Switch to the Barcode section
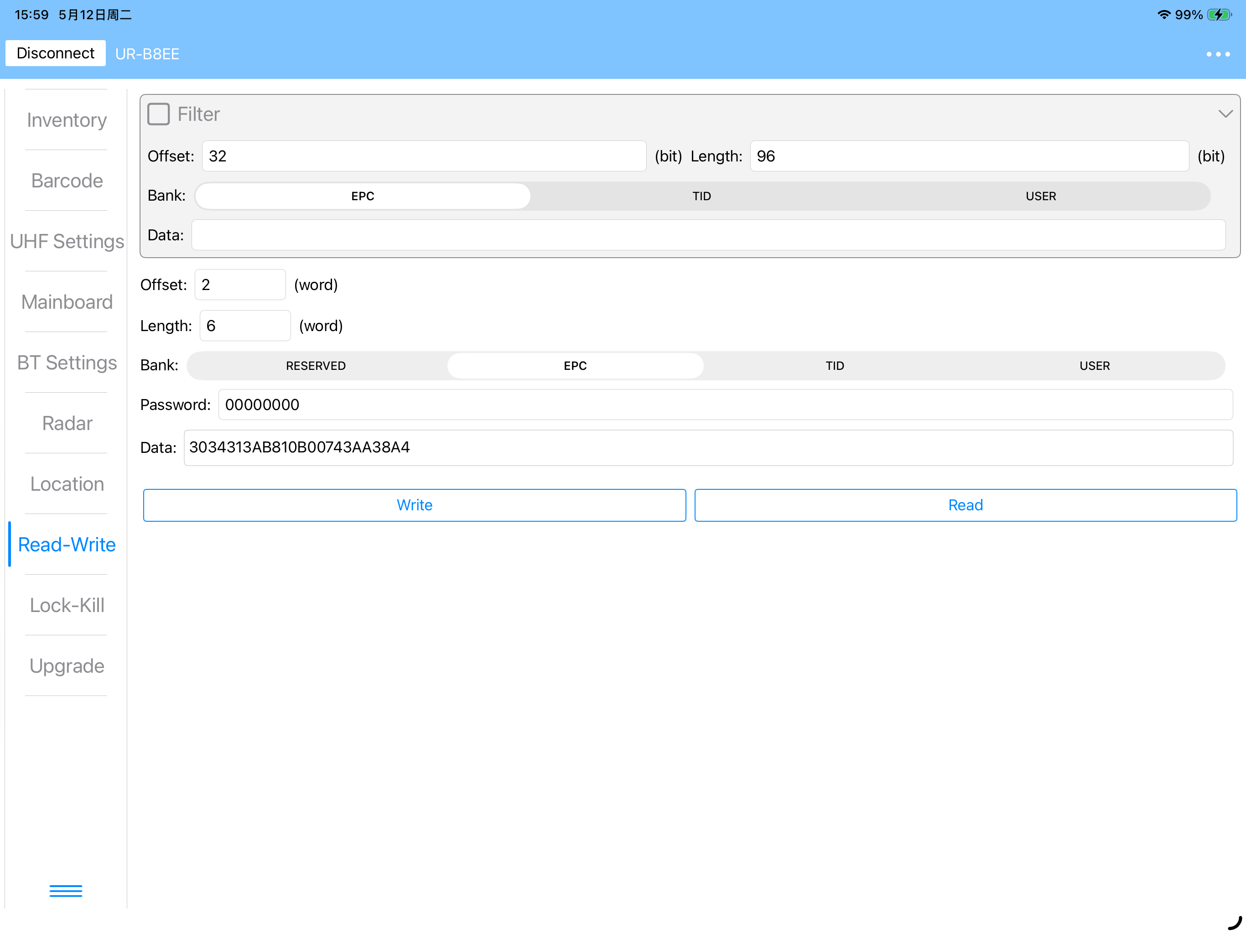This screenshot has width=1246, height=934. (x=67, y=181)
